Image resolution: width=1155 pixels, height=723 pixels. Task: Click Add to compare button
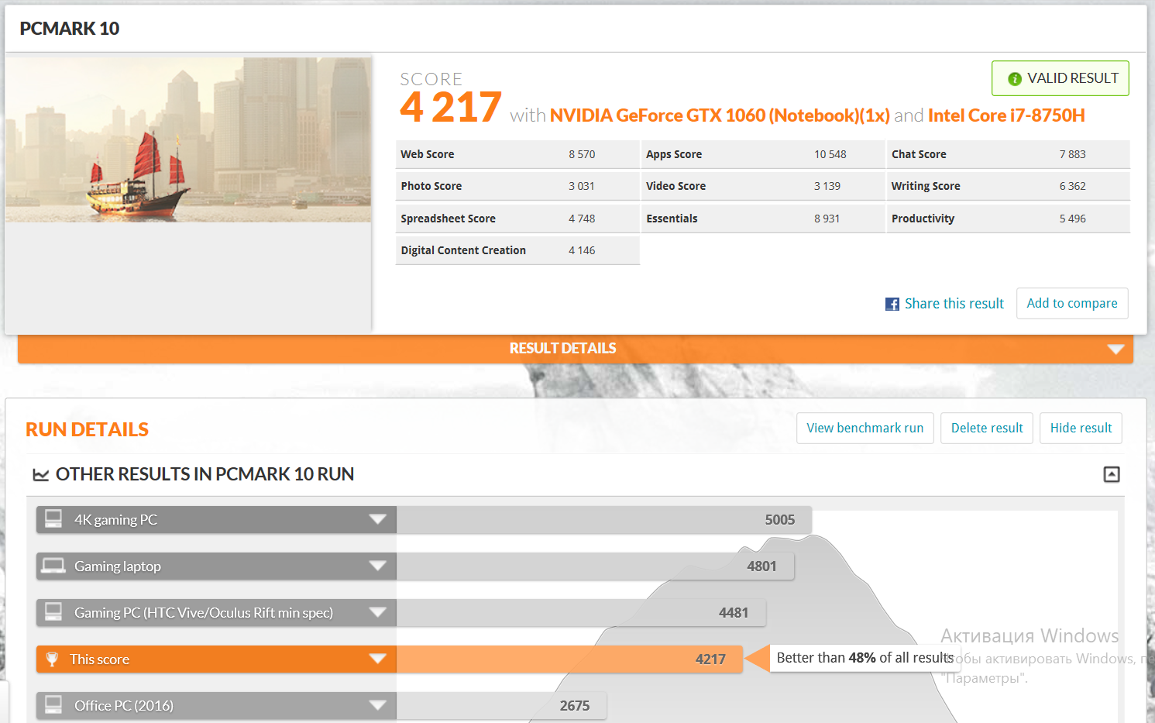1072,303
